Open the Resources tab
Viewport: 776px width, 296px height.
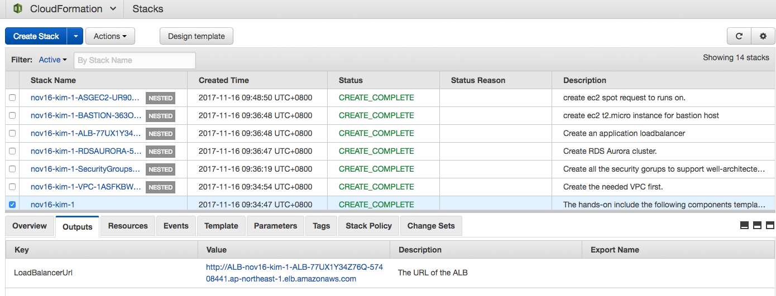click(x=128, y=226)
